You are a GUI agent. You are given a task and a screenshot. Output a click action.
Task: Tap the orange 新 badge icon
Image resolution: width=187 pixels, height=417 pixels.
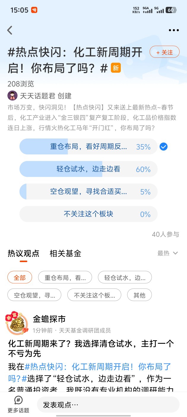[x=116, y=68]
